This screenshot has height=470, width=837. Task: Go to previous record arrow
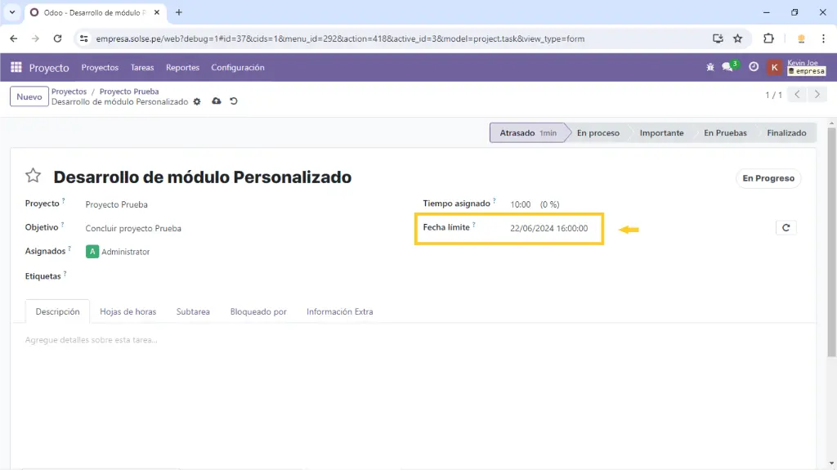(799, 95)
